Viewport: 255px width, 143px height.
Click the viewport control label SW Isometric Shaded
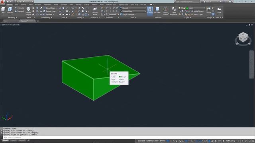pyautogui.click(x=10, y=25)
